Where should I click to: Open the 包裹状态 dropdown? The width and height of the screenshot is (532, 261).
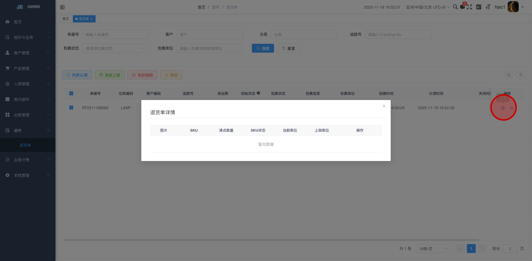116,48
